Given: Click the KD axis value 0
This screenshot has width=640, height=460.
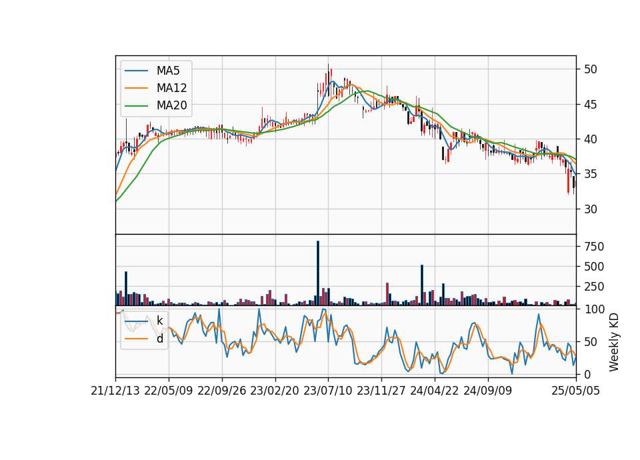Looking at the screenshot, I should point(587,374).
